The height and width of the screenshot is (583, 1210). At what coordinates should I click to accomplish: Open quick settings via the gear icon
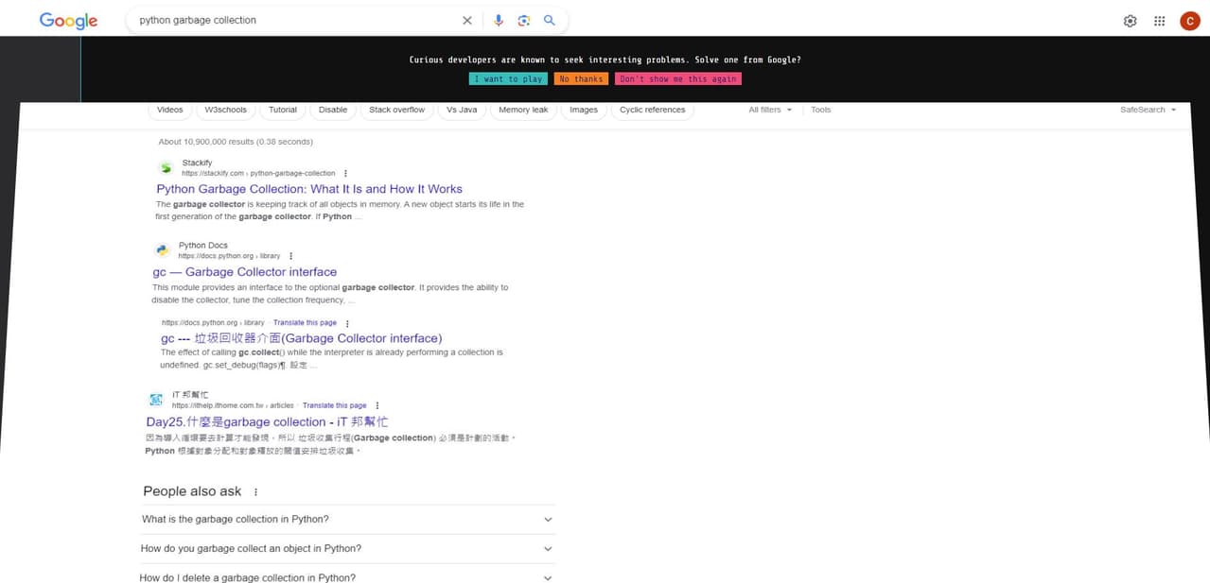click(1130, 20)
